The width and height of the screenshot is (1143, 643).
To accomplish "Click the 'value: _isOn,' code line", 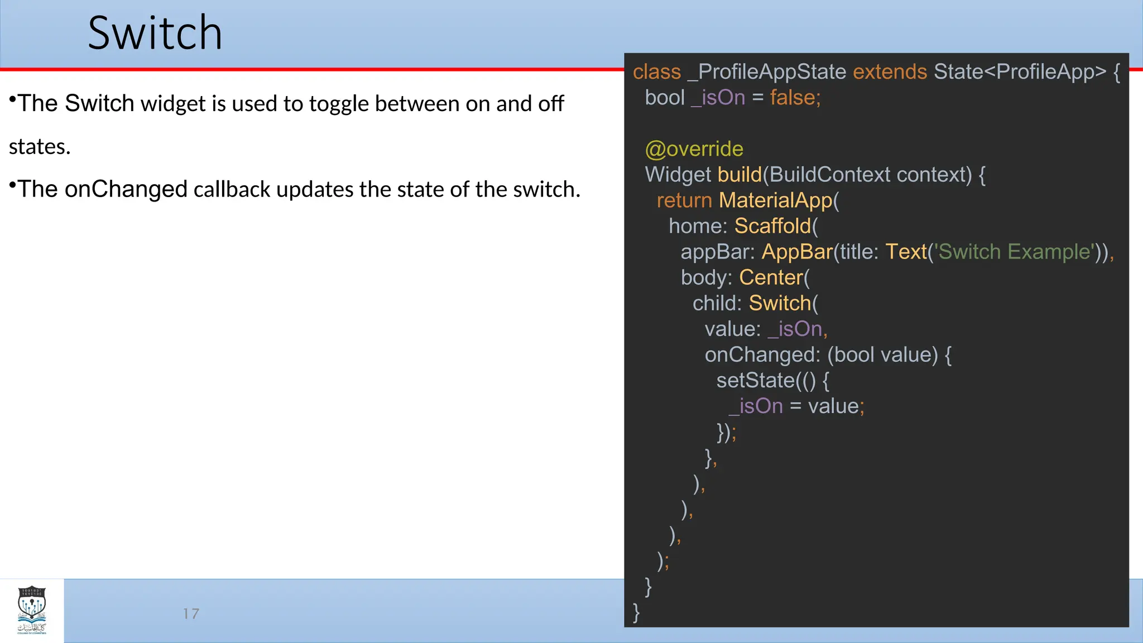I will (766, 329).
